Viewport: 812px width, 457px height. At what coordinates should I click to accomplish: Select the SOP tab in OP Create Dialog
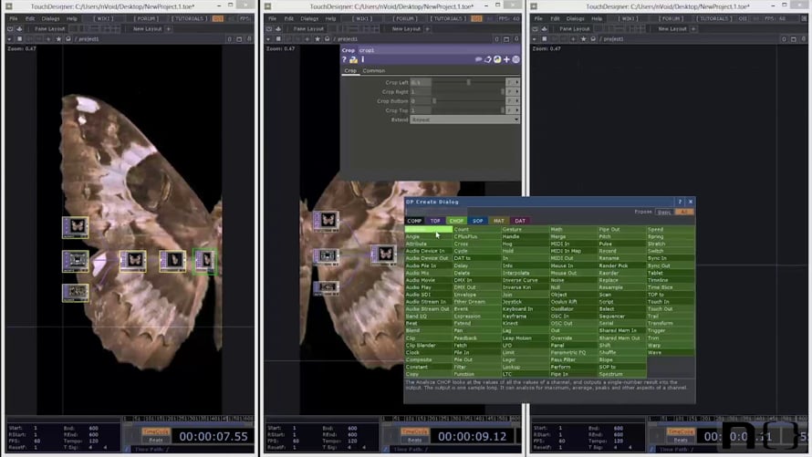click(x=478, y=221)
